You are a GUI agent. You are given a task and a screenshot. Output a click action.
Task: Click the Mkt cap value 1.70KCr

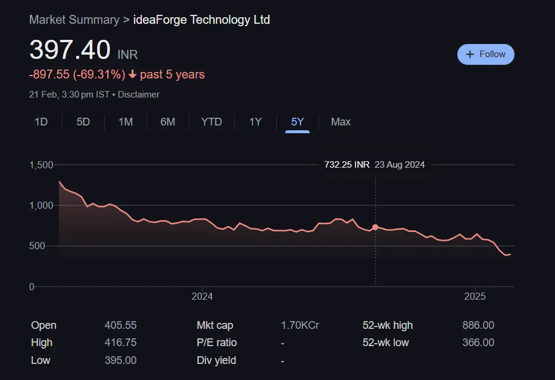(x=300, y=325)
